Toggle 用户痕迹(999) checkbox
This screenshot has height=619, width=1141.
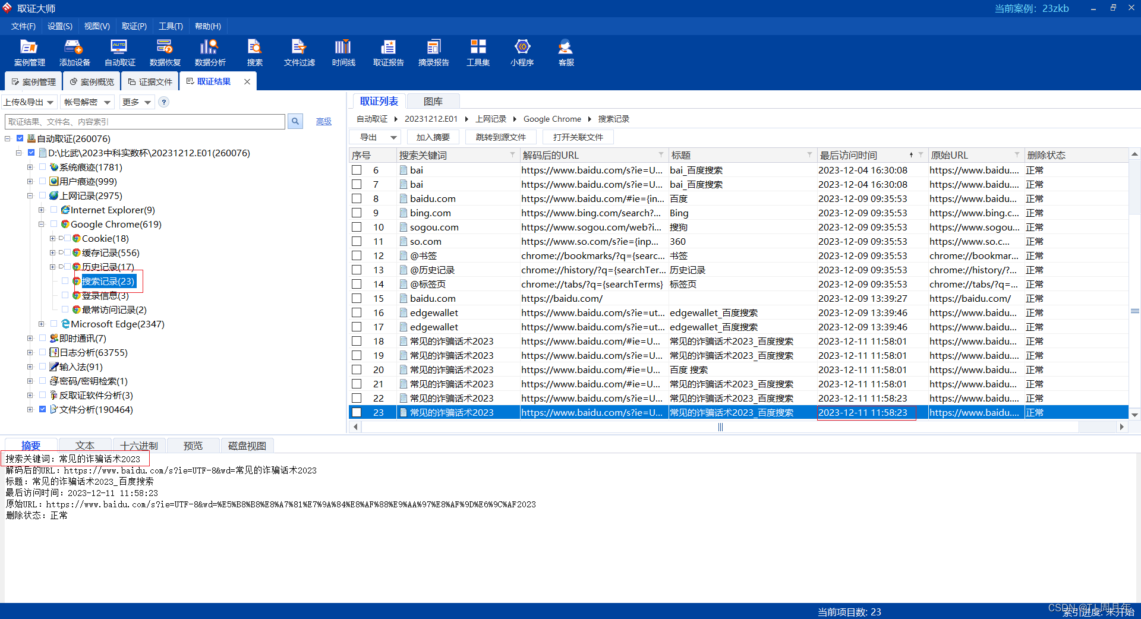pos(42,181)
